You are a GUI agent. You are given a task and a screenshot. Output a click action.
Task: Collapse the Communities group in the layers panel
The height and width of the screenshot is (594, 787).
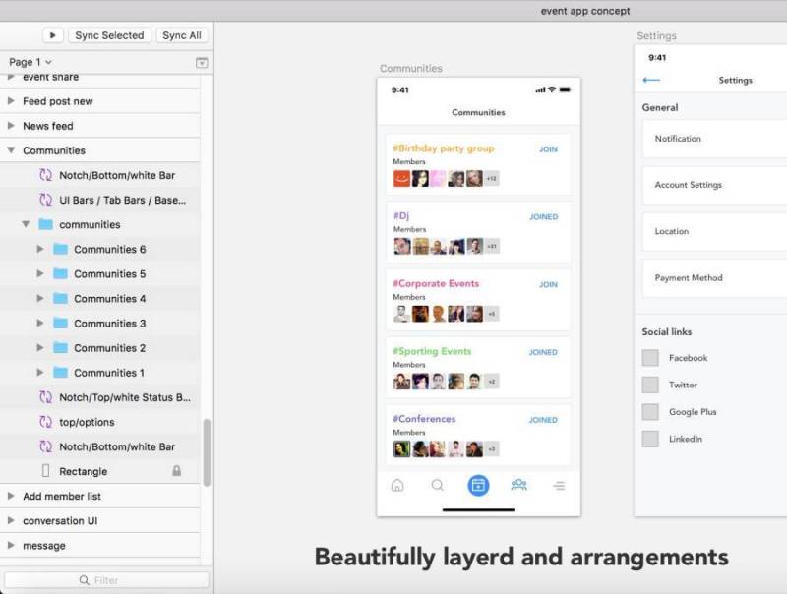pos(10,149)
